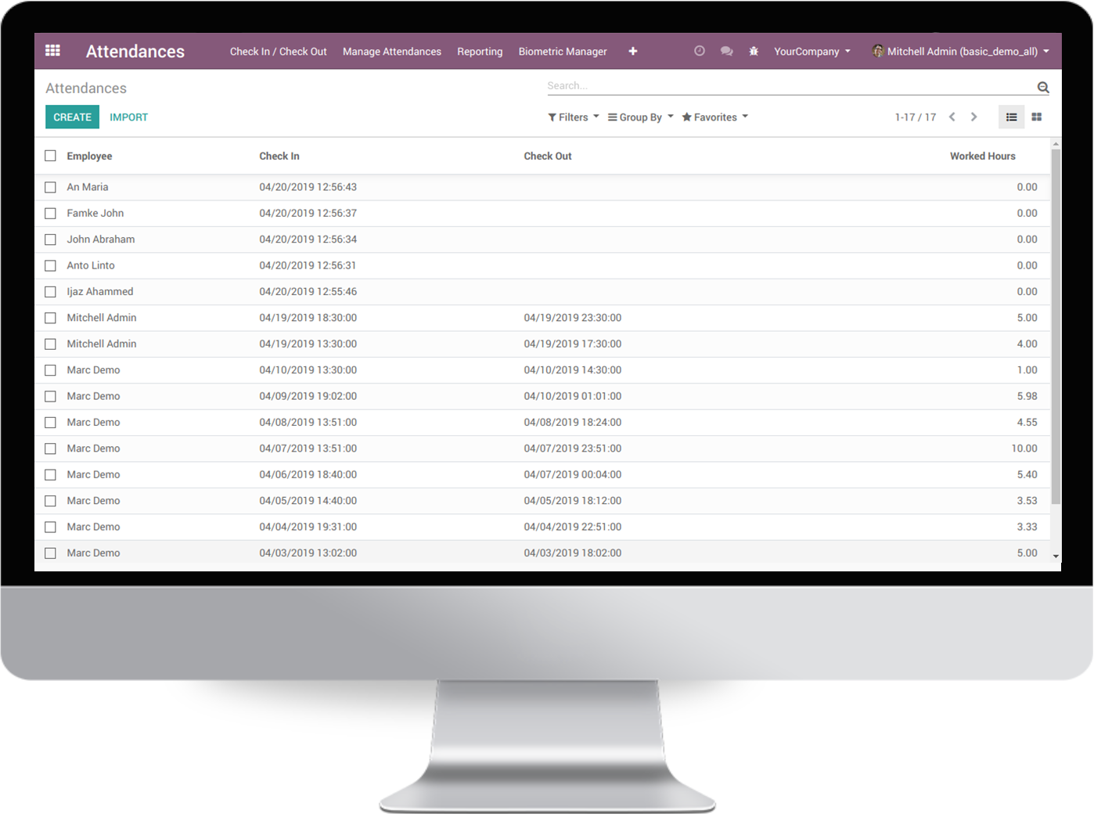
Task: Tick the checkbox for An Maria
Action: click(51, 187)
